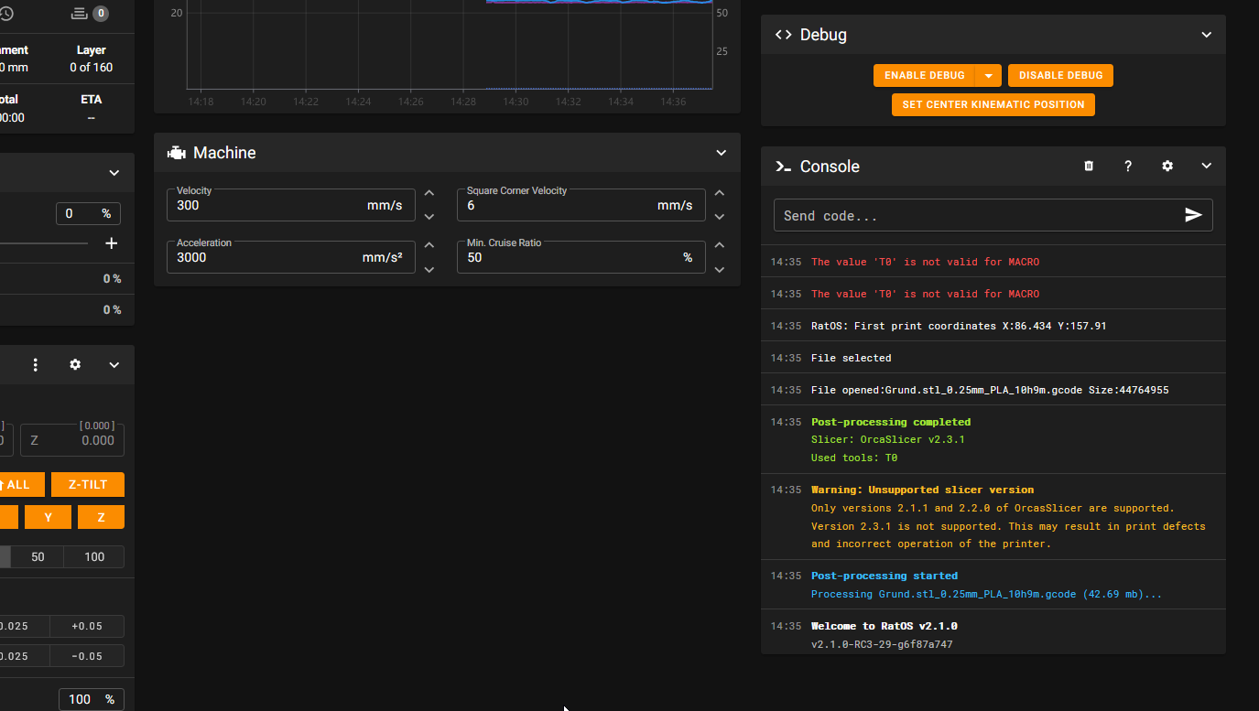Select the 100 move distance option
The height and width of the screenshot is (711, 1259).
(94, 556)
